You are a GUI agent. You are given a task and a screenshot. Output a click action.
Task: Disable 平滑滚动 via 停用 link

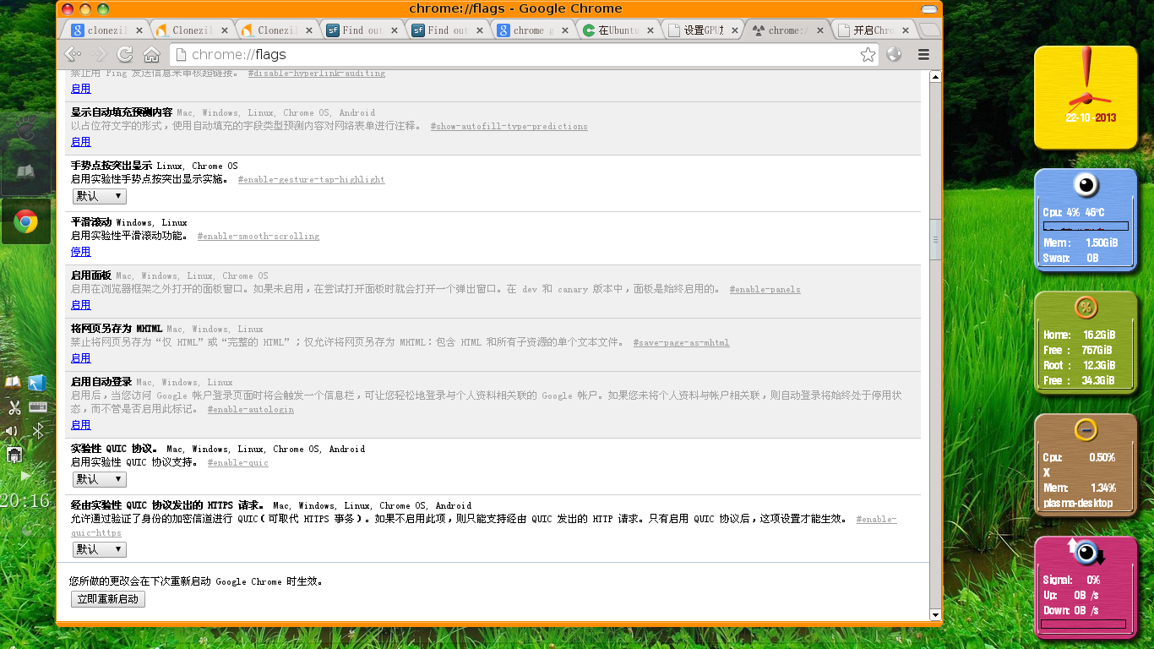80,252
